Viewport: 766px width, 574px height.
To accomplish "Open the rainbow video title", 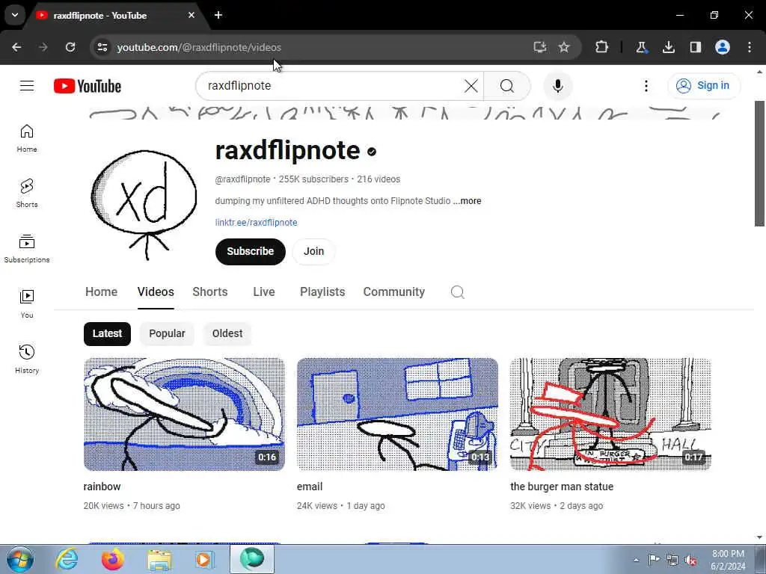I will 102,487.
